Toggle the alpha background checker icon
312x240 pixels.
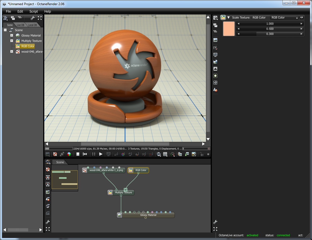click(x=194, y=154)
